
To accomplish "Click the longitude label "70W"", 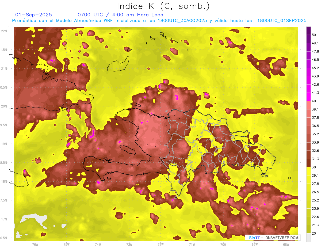I will click(x=223, y=244).
